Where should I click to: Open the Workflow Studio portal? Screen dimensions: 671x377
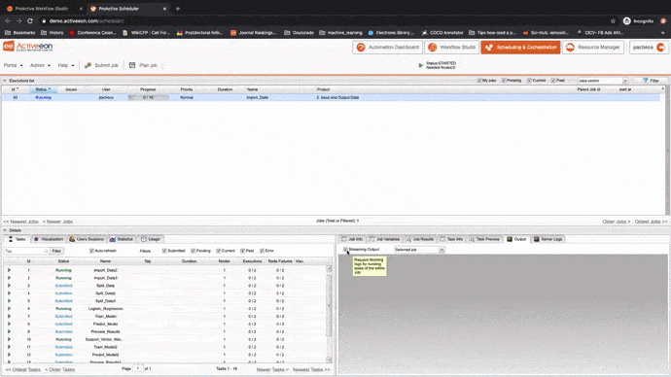tap(451, 47)
